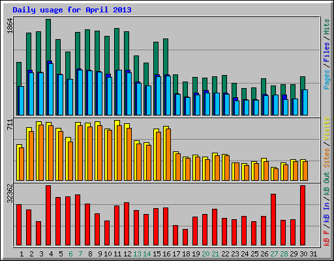Click day 16 on the x-axis

pyautogui.click(x=166, y=254)
